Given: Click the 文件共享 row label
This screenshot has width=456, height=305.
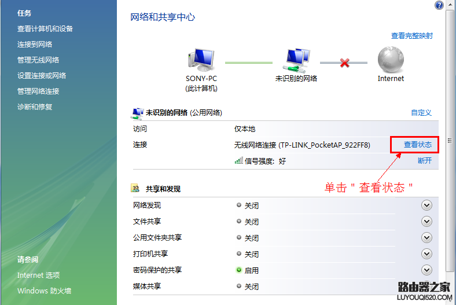Looking at the screenshot, I should point(147,222).
